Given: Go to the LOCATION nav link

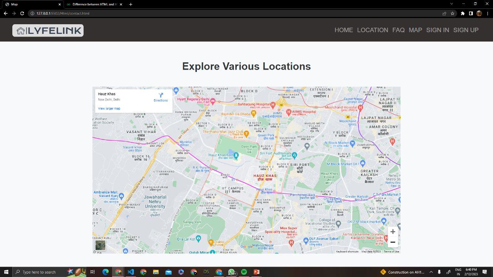Looking at the screenshot, I should coord(372,30).
